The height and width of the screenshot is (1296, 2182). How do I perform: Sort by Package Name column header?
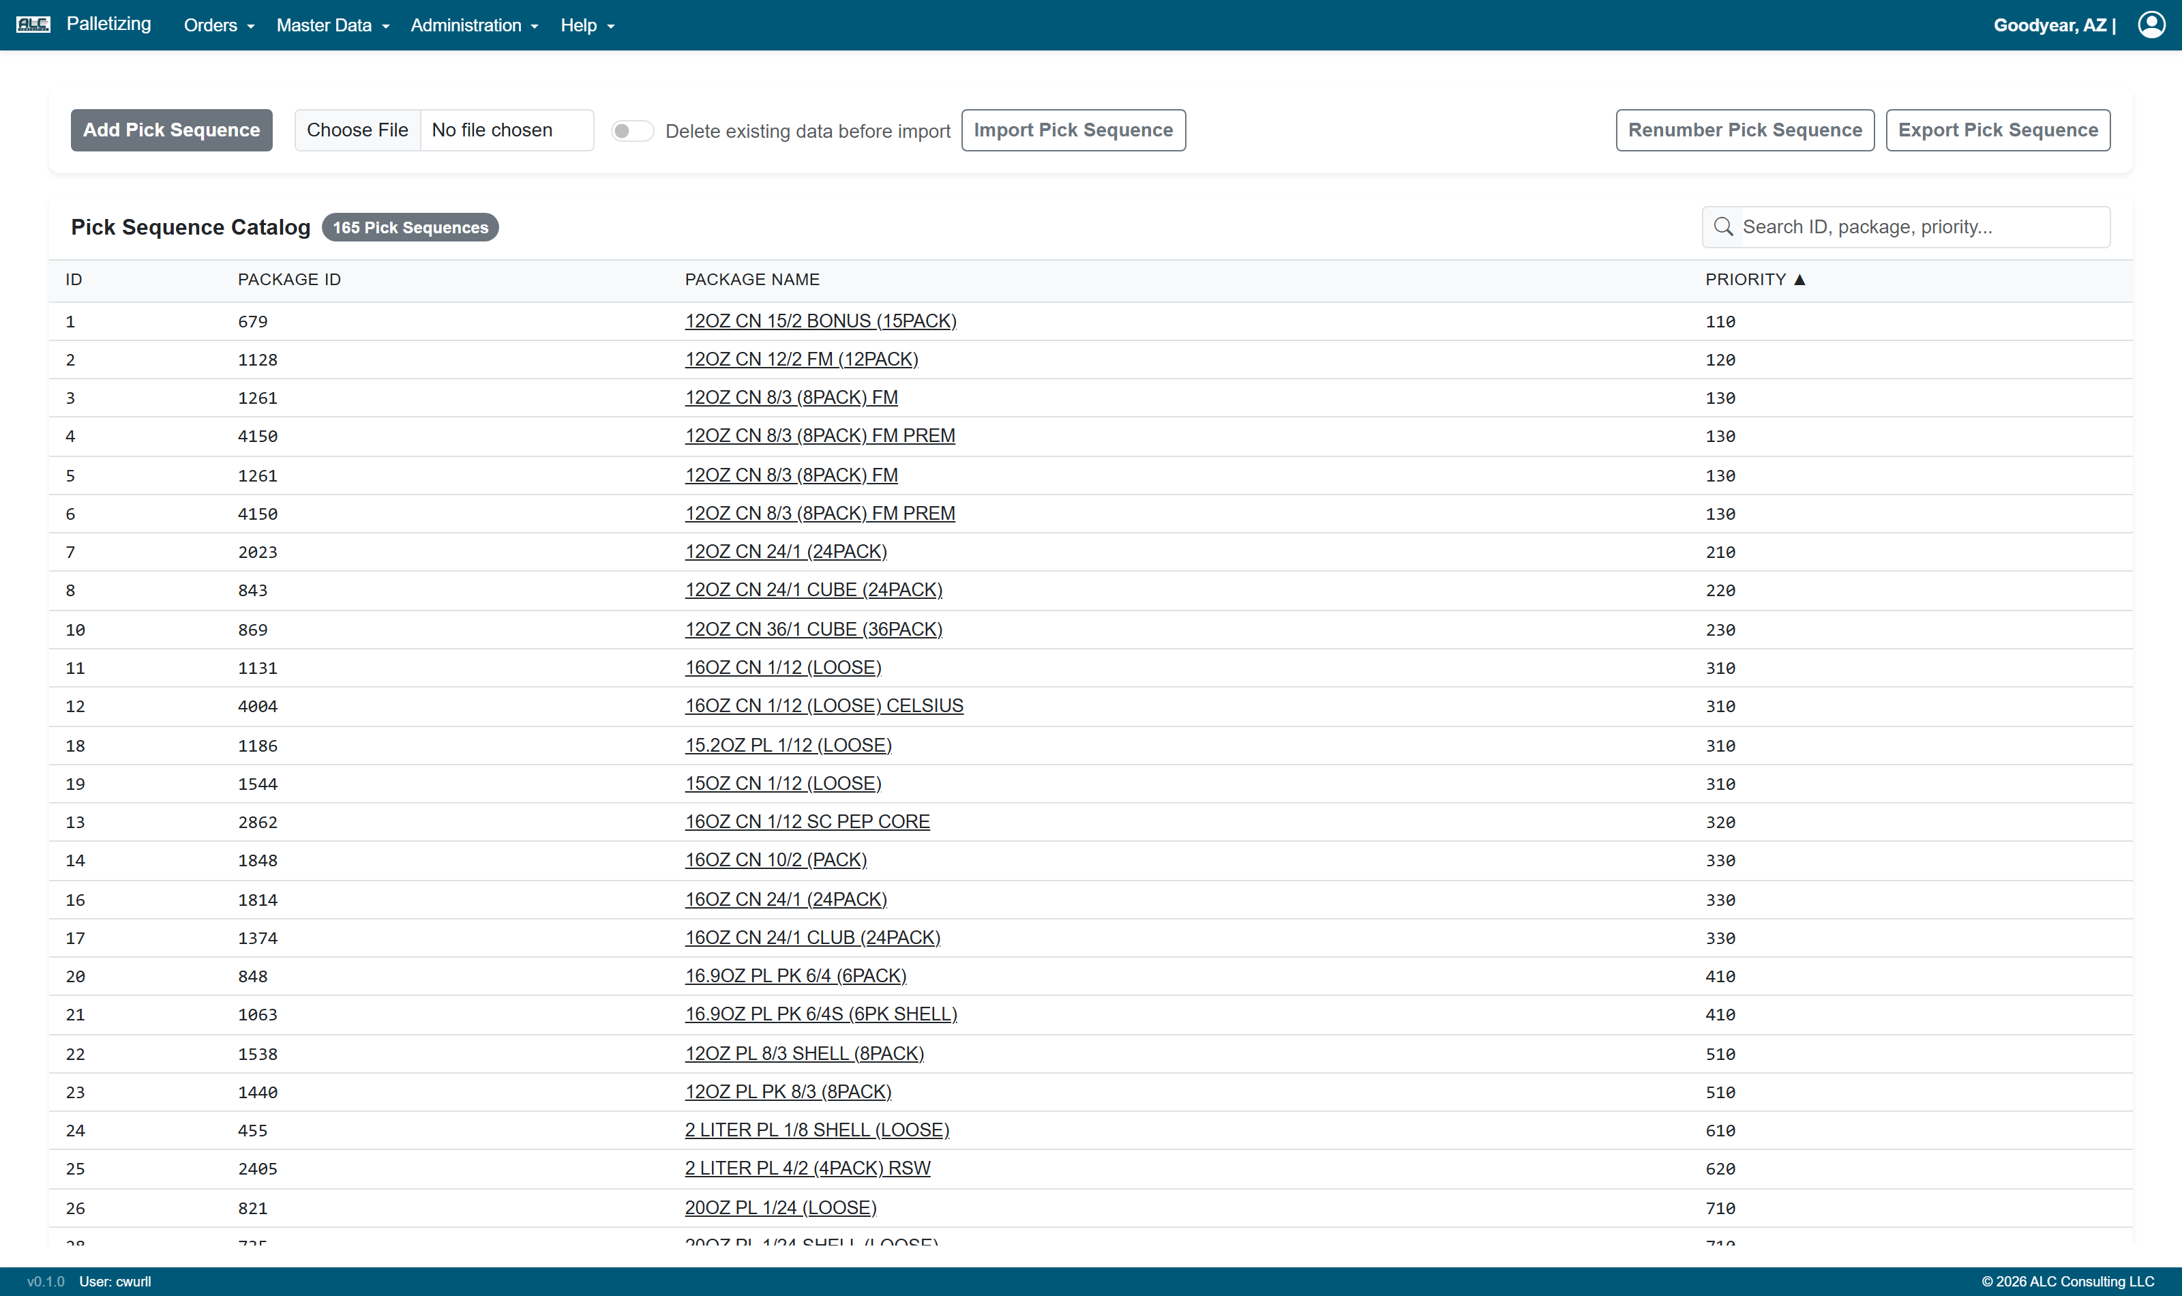[x=752, y=280]
